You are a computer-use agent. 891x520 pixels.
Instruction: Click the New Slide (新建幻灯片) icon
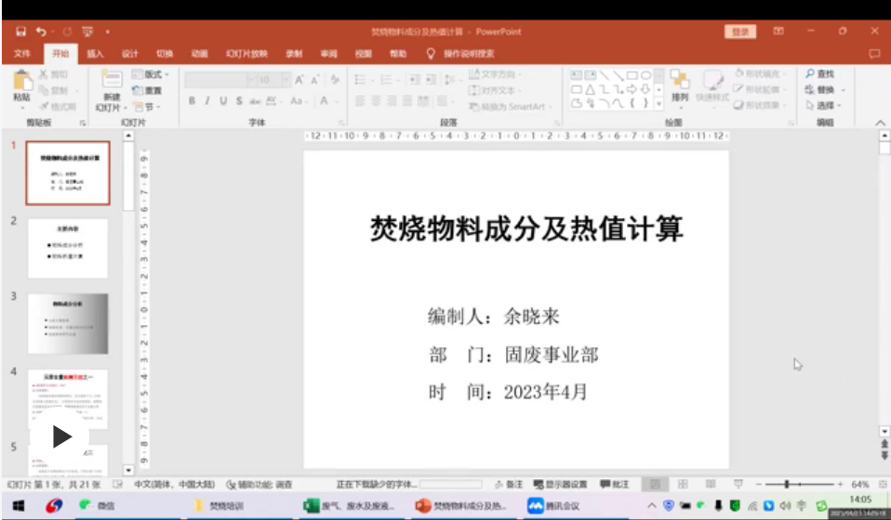112,79
